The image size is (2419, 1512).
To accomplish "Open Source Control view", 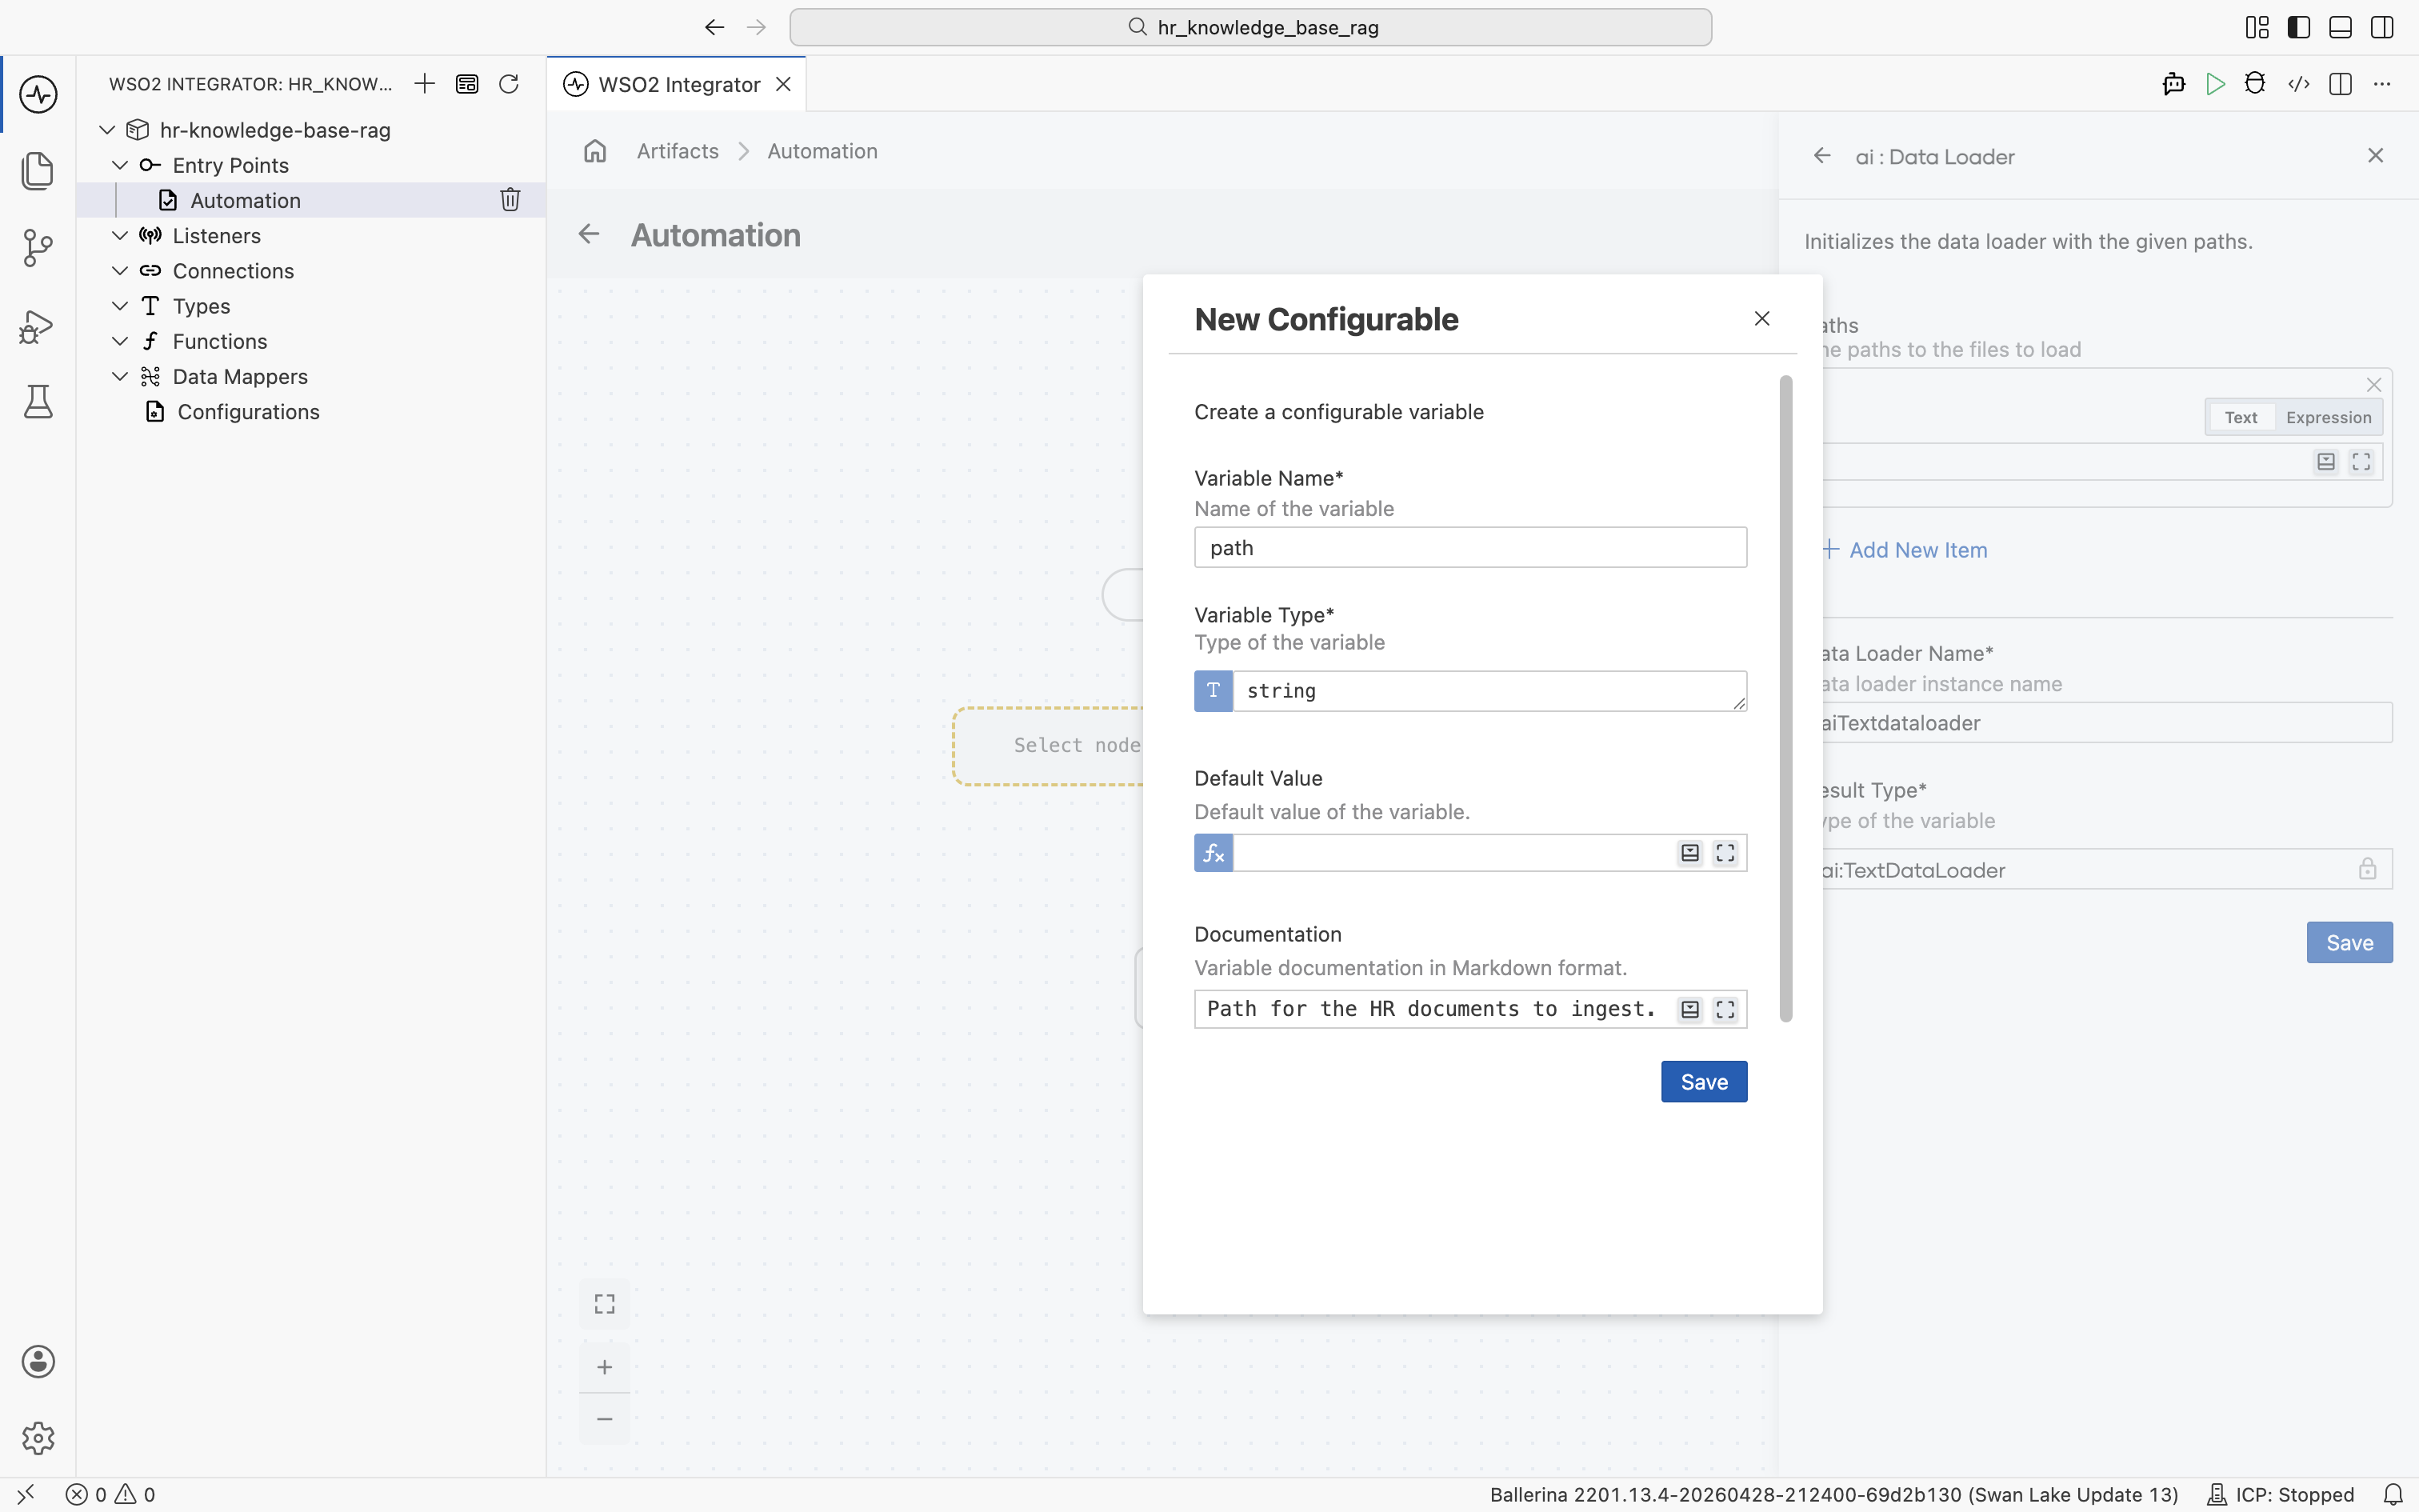I will tap(38, 247).
